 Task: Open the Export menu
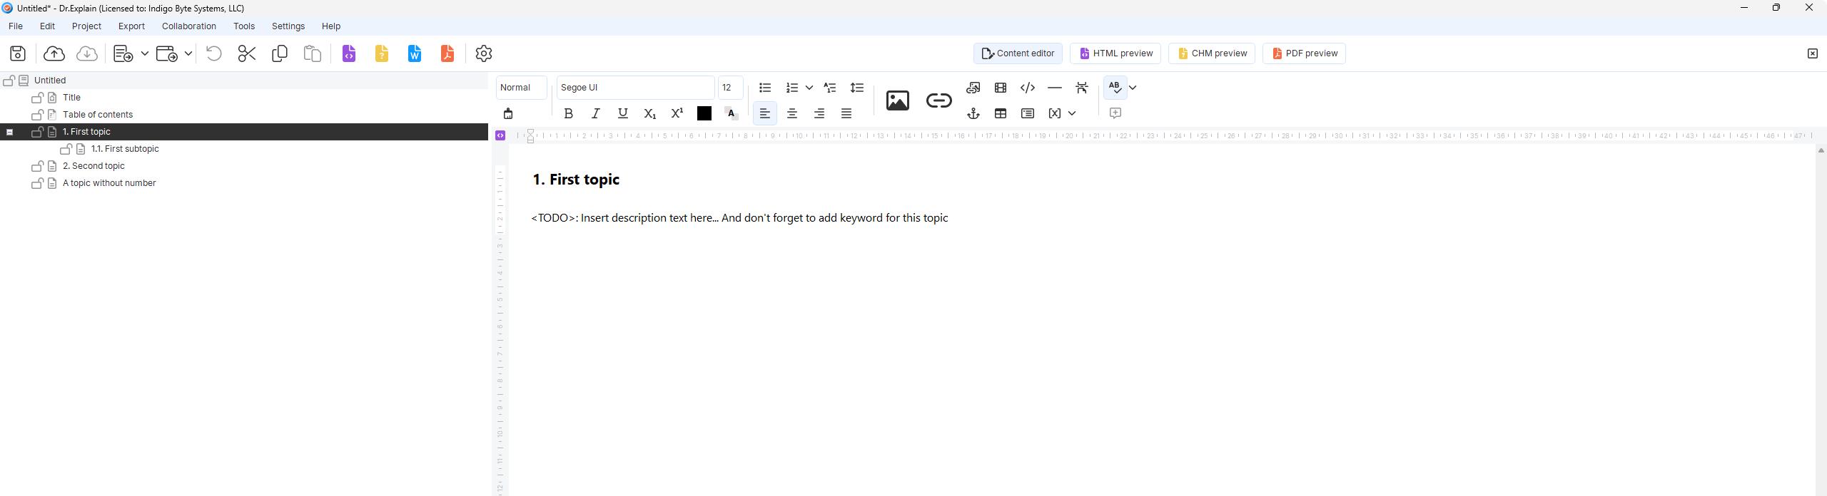coord(131,26)
